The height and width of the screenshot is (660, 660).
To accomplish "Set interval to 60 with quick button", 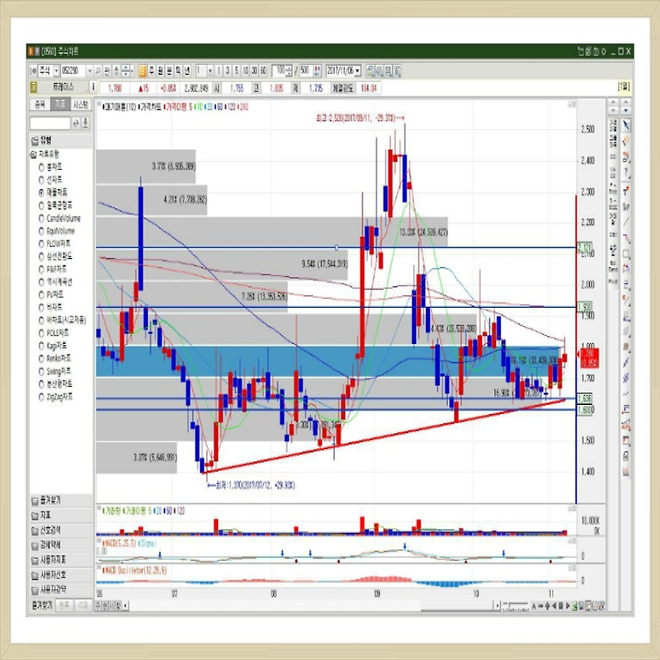I will pos(263,71).
